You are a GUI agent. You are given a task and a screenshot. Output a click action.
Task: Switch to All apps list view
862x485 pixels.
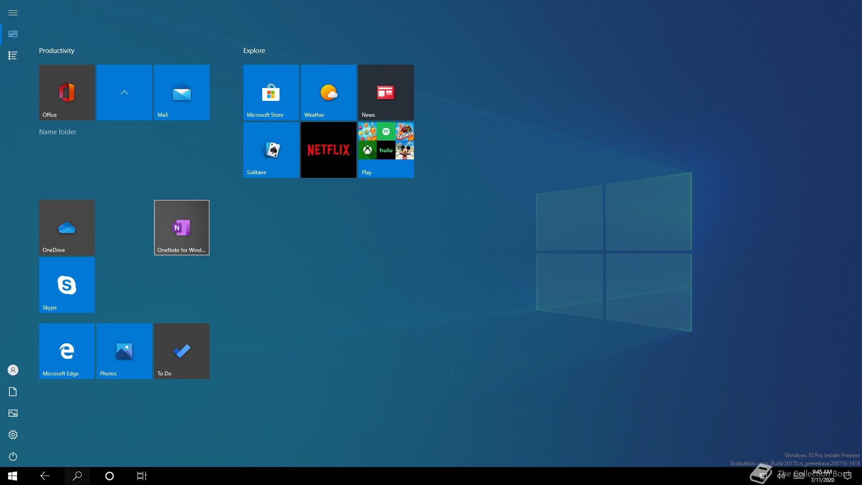point(13,55)
